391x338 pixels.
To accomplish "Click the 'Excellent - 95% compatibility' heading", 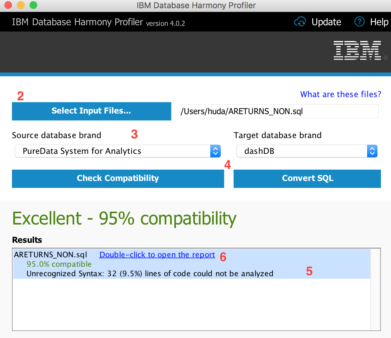I will click(124, 218).
